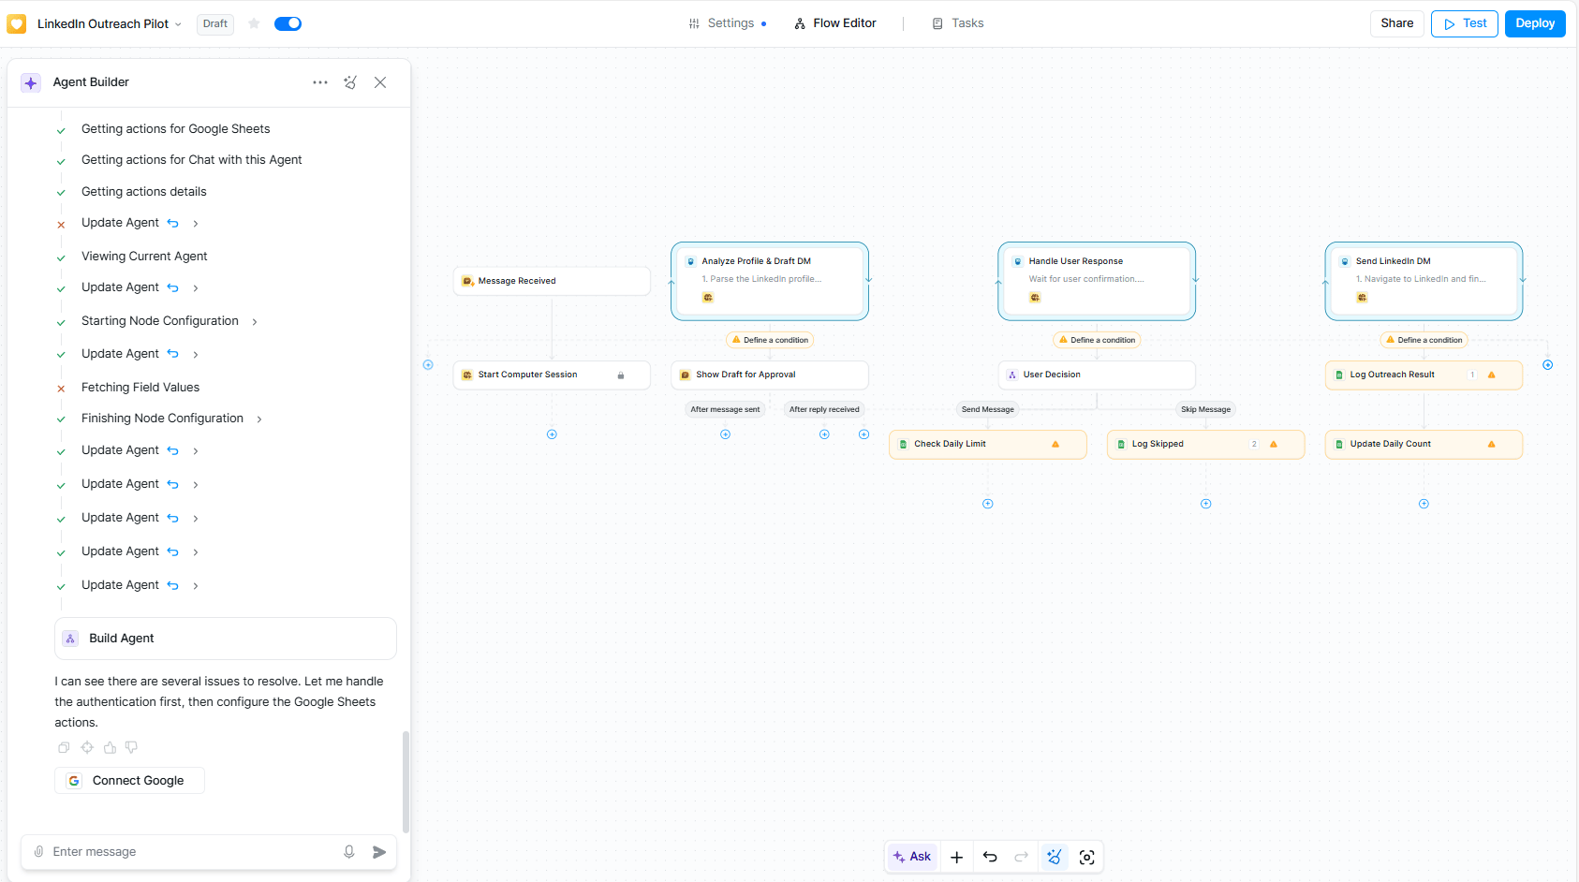This screenshot has width=1579, height=882.
Task: Revert Update Agent step below Starting Node Configuration
Action: [x=172, y=354]
